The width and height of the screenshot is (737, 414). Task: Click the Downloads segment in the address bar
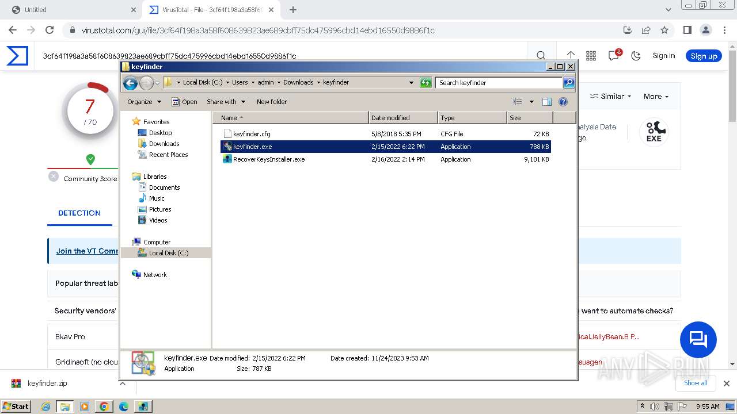[x=298, y=83]
